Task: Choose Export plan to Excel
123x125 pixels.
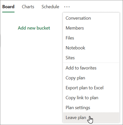Action: coord(91,88)
